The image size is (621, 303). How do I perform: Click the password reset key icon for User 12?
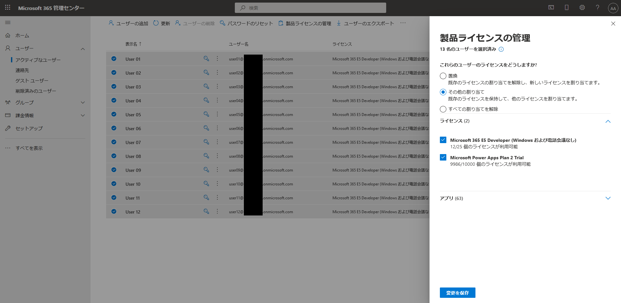(x=206, y=211)
